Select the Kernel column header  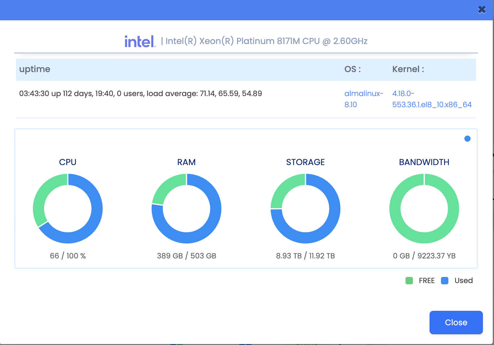point(408,69)
